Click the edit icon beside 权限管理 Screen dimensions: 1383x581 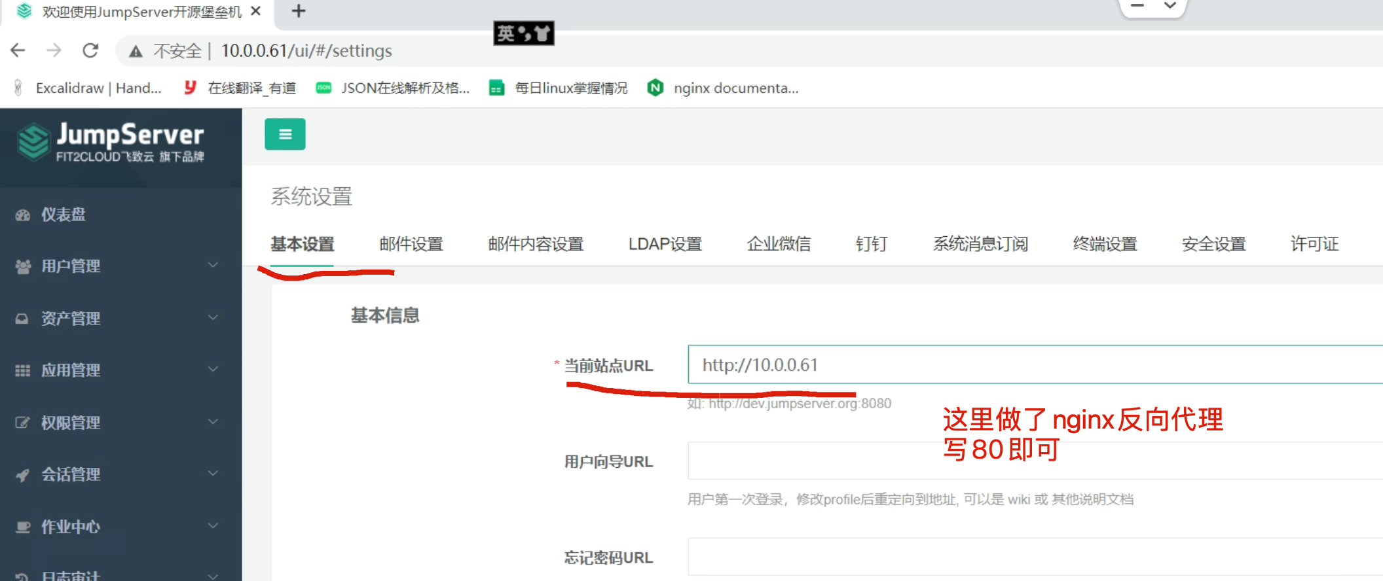(23, 423)
